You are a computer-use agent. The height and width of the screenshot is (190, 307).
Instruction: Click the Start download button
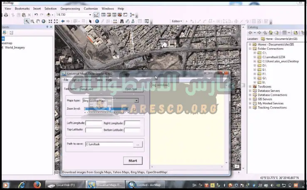click(133, 161)
